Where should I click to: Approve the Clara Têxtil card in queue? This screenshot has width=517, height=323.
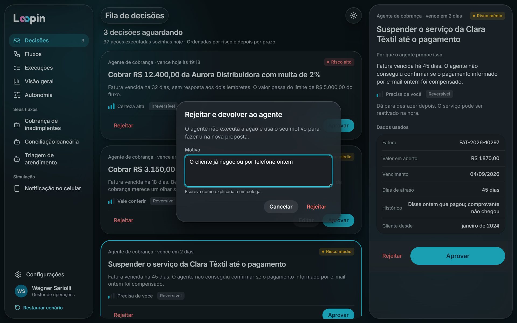(x=338, y=314)
